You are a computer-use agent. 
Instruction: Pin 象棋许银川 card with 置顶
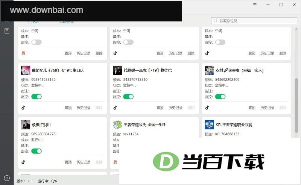[x=68, y=162]
